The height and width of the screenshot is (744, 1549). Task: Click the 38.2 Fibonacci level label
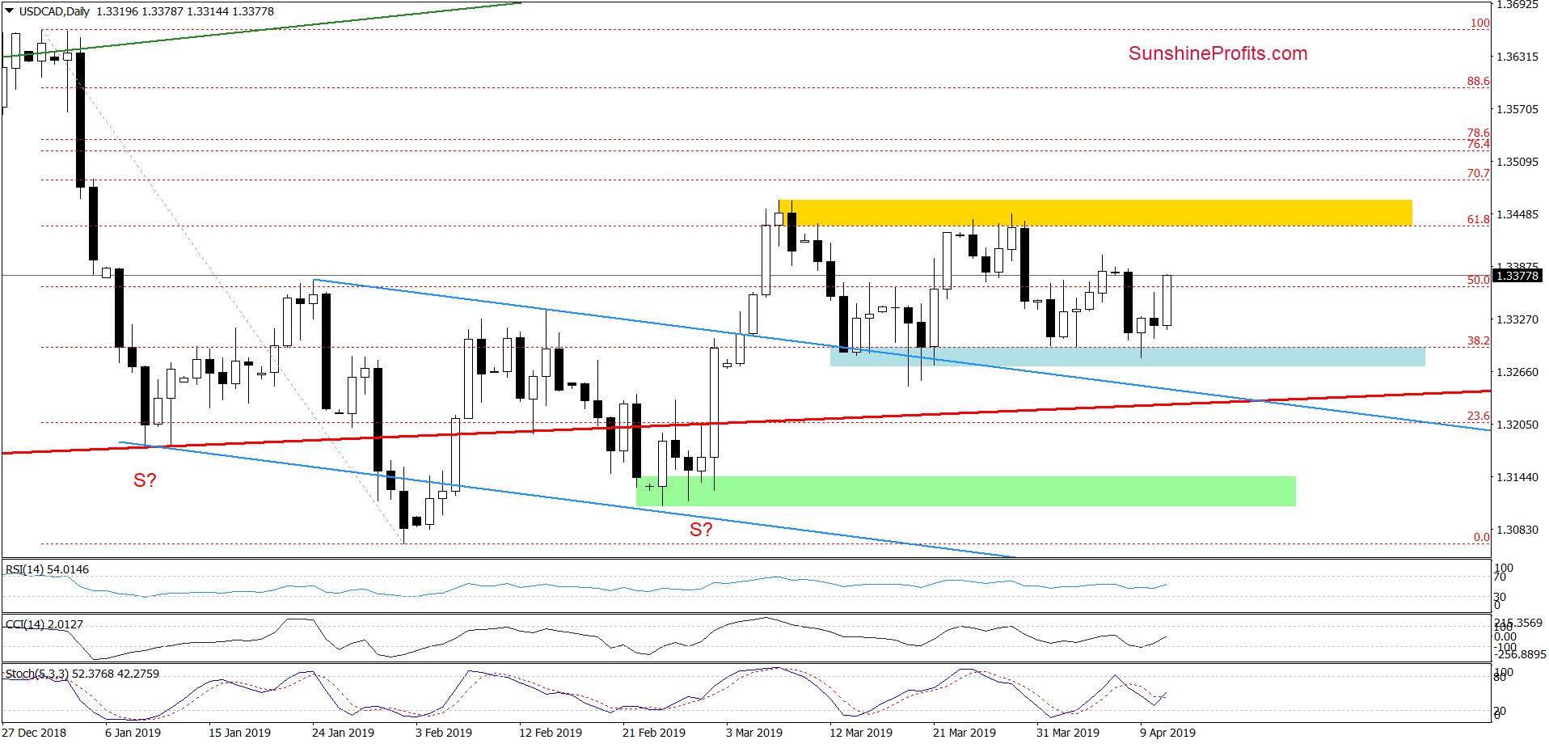(1478, 340)
